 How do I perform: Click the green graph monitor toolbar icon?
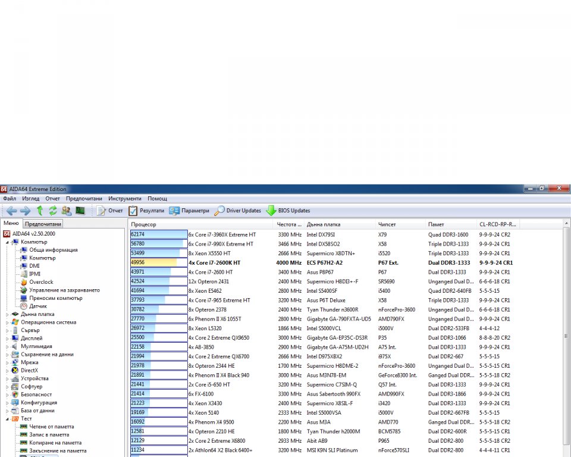pos(80,211)
